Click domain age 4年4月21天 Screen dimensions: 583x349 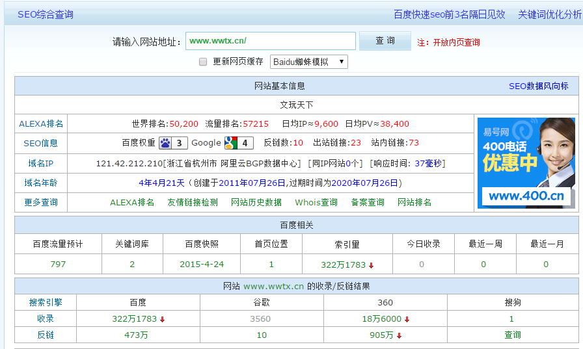(x=161, y=183)
